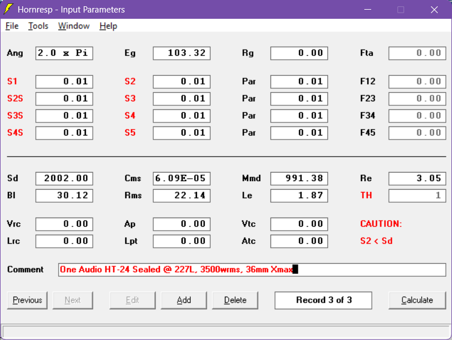452x340 pixels.
Task: Close the Hornresp window
Action: click(x=434, y=10)
